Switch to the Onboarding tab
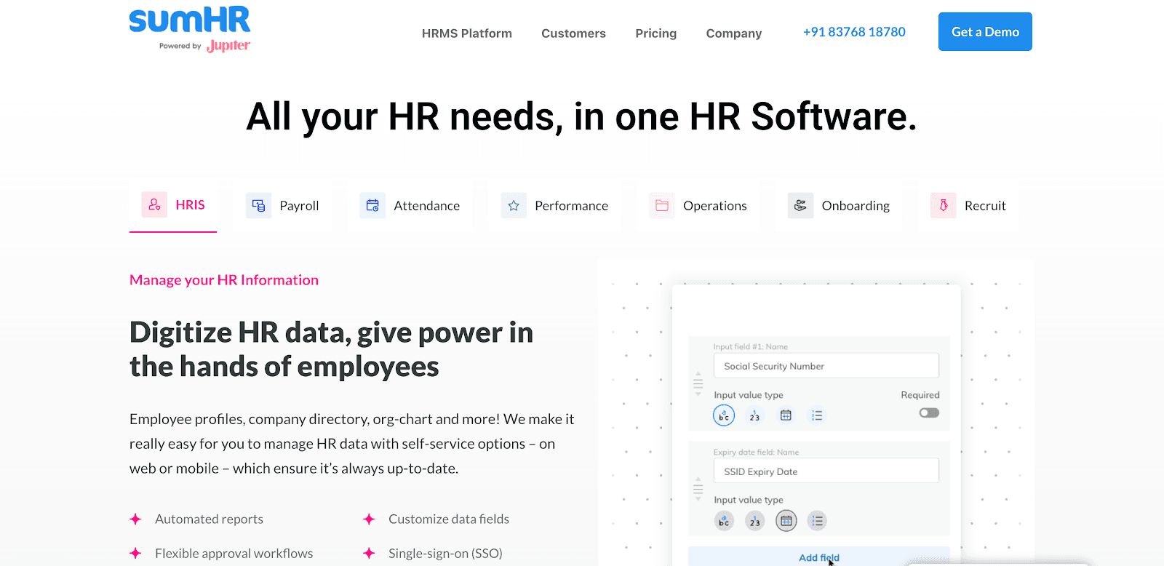Screen dimensions: 1164x566 click(839, 206)
